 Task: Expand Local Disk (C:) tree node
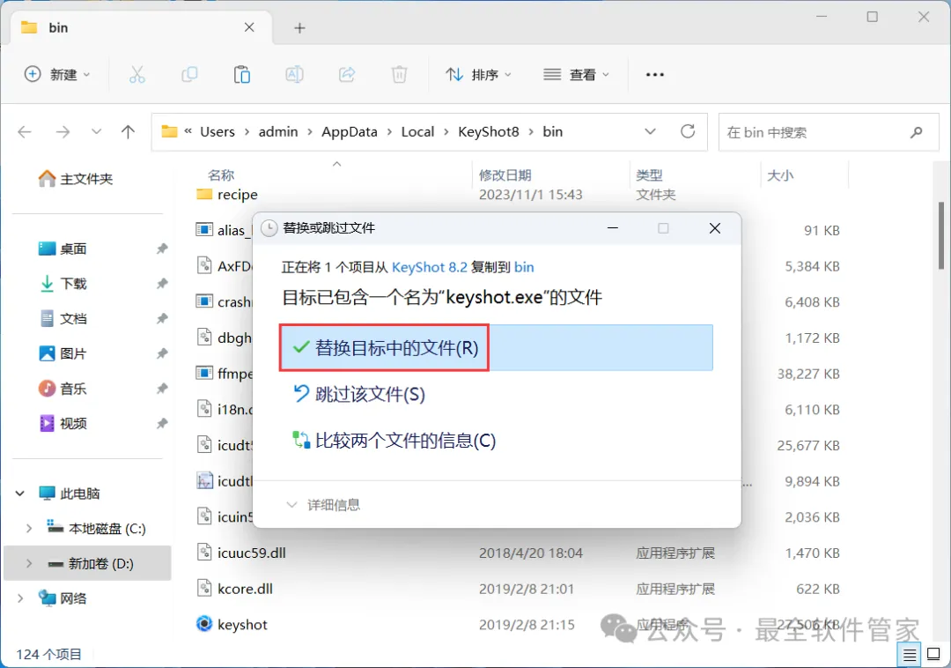[x=28, y=529]
